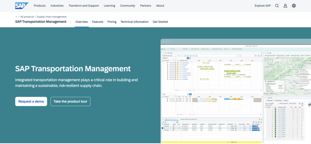Open the Community menu
311x144 pixels.
(128, 5)
